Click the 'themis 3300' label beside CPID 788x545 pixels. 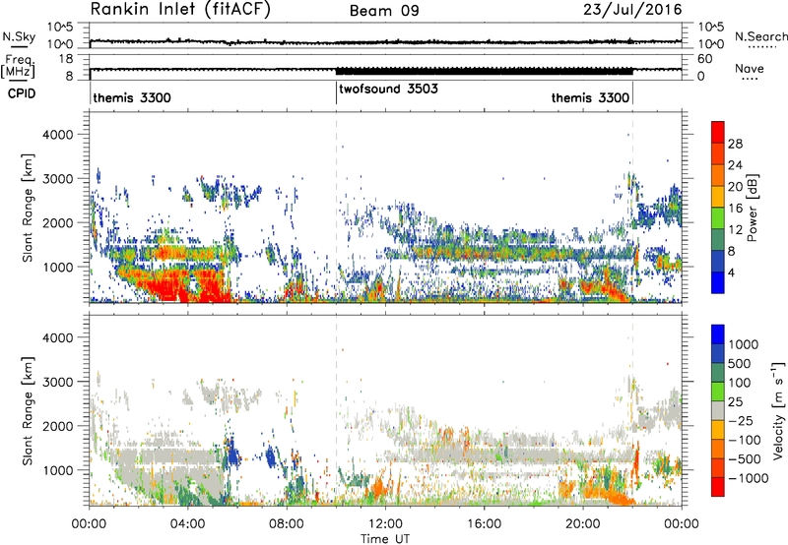click(x=132, y=97)
